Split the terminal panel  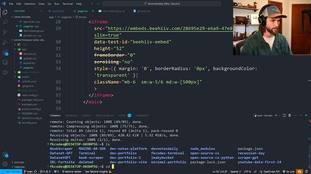tap(284, 116)
